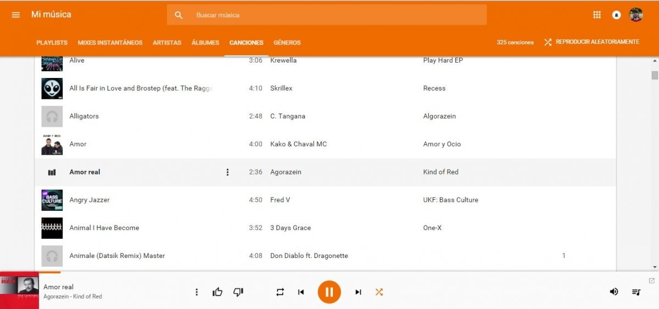
Task: Click the shuffle icon beside Reproducir Aleatoriamente
Action: pyautogui.click(x=548, y=42)
